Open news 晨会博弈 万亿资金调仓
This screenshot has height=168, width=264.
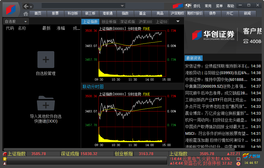click(x=223, y=113)
